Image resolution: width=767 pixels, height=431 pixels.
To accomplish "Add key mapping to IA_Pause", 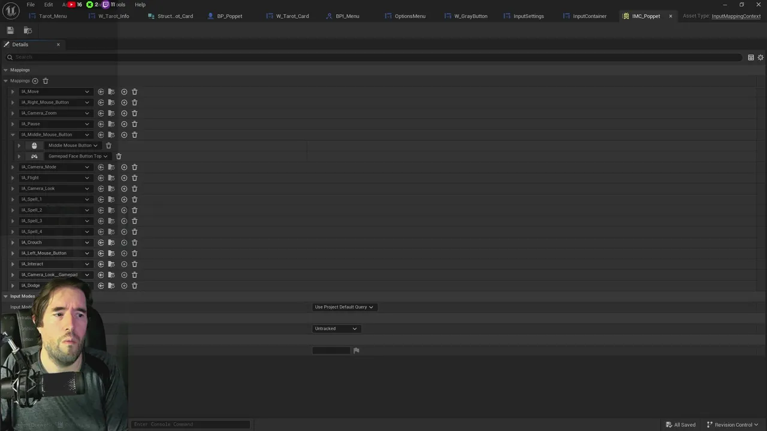I will pos(124,124).
